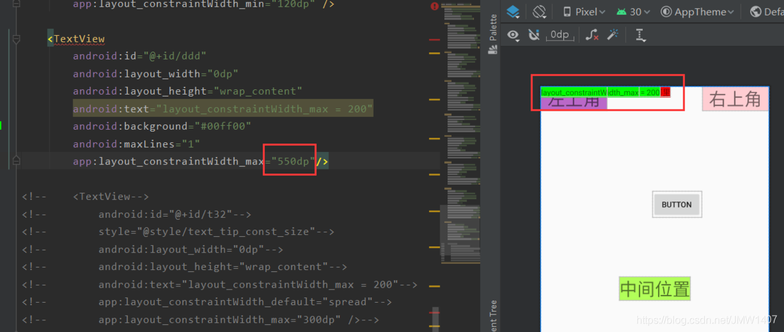Click the orientation for preview icon
This screenshot has width=784, height=332.
539,12
